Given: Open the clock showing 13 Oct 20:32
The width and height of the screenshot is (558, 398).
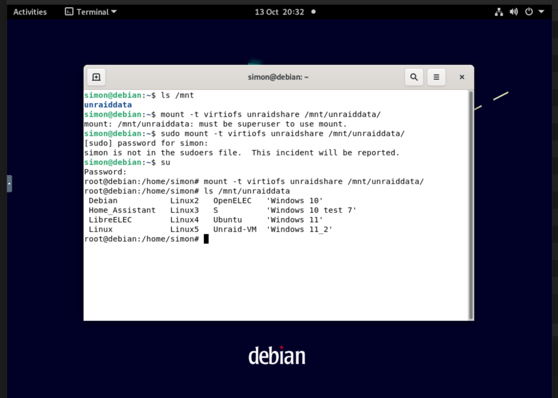Looking at the screenshot, I should pos(280,12).
